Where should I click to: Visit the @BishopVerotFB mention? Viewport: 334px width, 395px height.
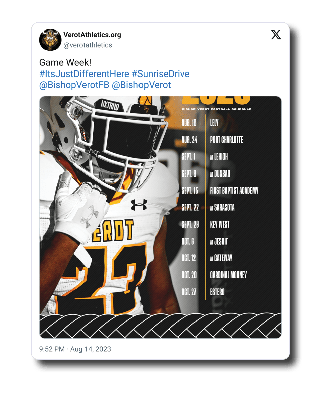pos(74,85)
